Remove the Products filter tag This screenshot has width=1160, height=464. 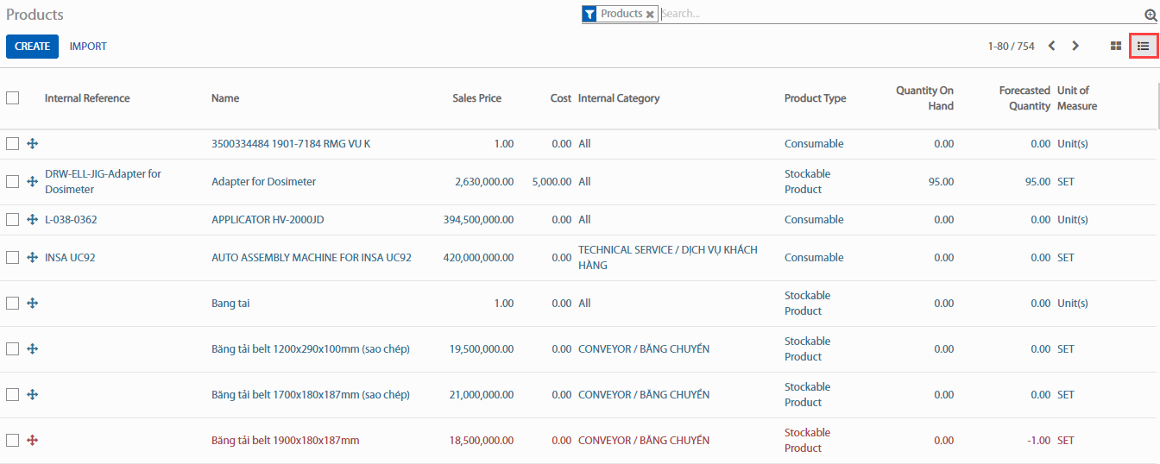650,15
